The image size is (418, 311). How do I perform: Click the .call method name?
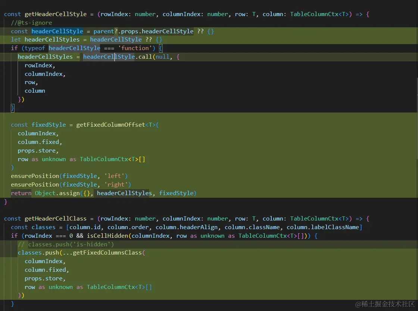click(x=145, y=56)
